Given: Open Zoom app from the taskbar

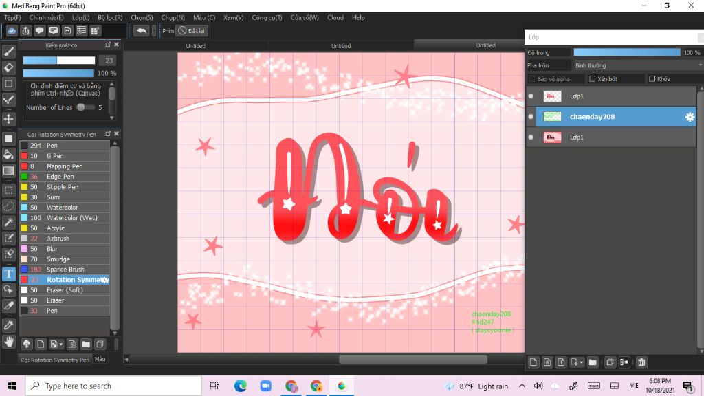Looking at the screenshot, I should click(x=266, y=386).
